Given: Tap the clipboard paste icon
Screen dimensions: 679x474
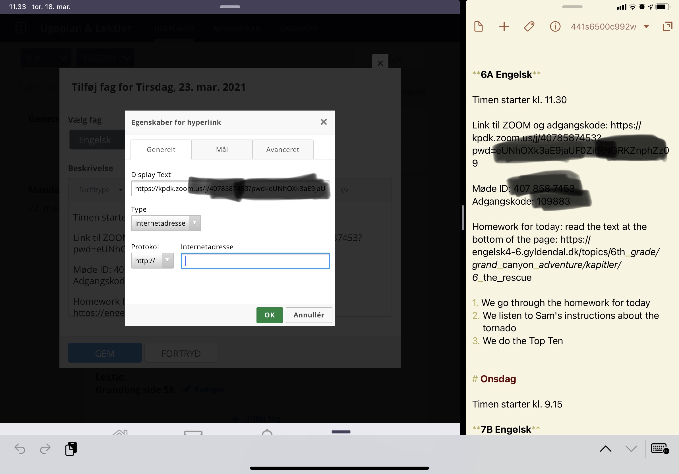Looking at the screenshot, I should [x=71, y=449].
